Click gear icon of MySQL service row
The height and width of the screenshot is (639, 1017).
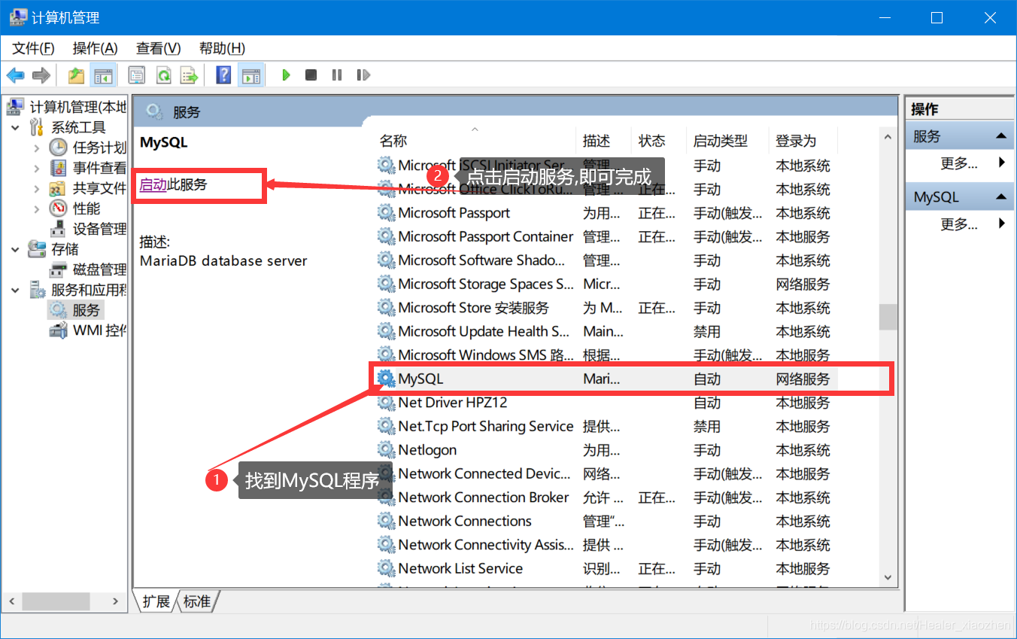[x=387, y=379]
